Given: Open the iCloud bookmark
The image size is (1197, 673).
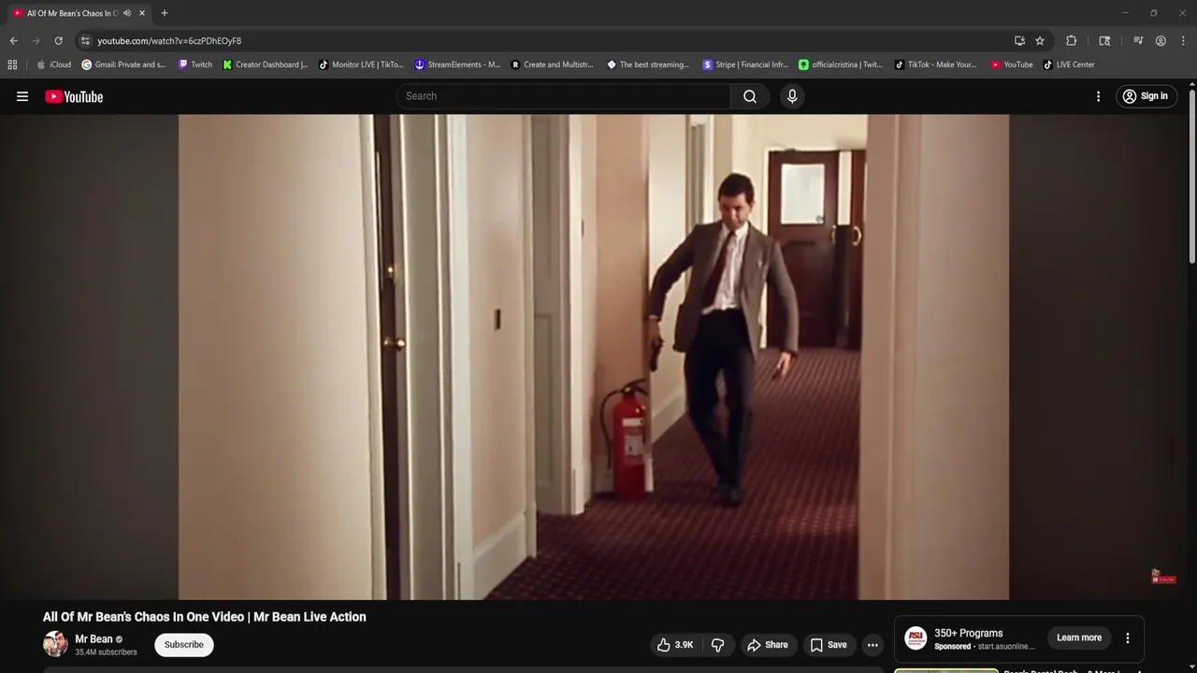Looking at the screenshot, I should pos(53,64).
